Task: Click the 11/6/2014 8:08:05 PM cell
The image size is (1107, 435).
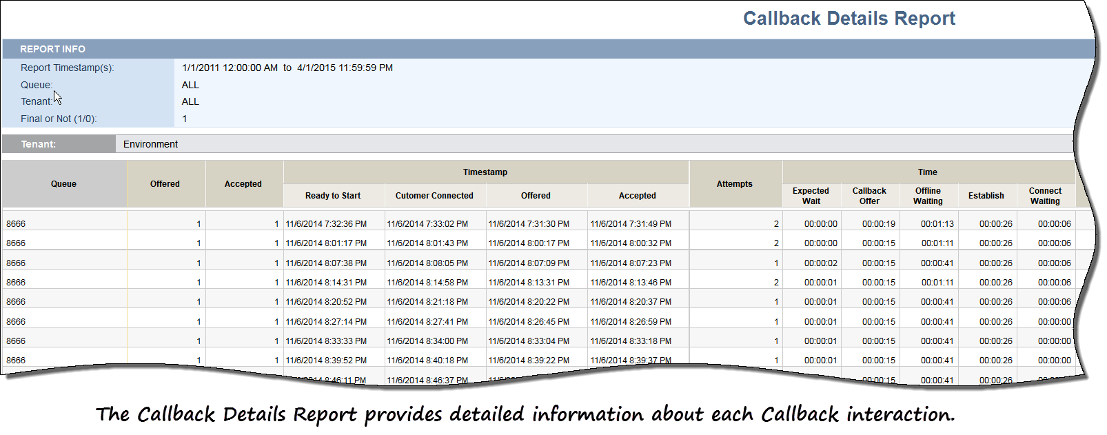Action: [x=427, y=263]
